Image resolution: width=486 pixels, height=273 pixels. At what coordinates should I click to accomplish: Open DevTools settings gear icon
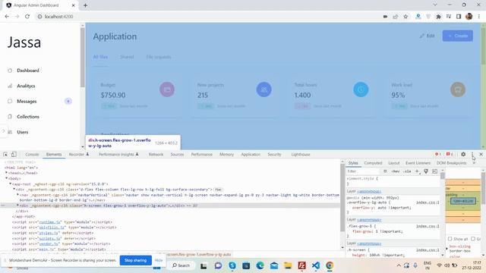[463, 154]
